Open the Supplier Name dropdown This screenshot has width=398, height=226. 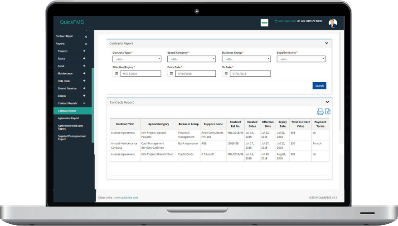(x=301, y=59)
